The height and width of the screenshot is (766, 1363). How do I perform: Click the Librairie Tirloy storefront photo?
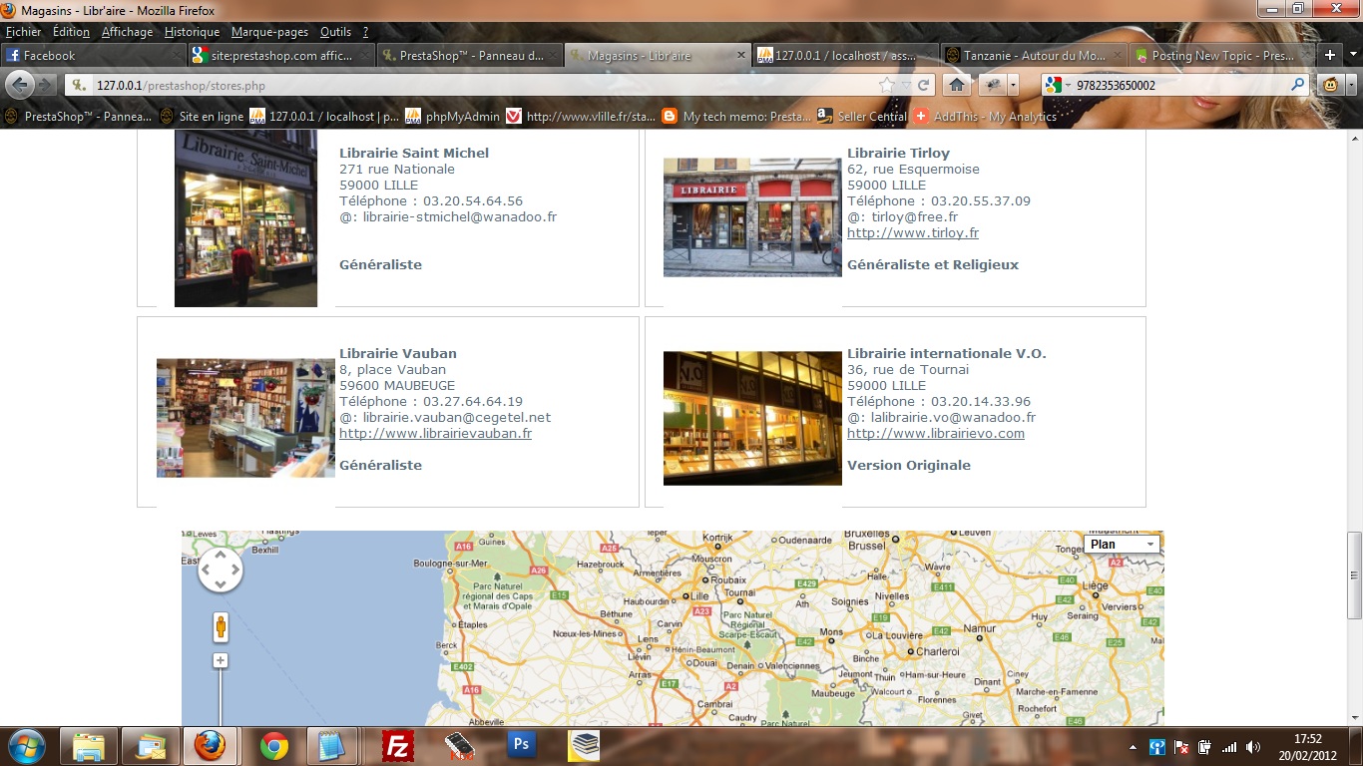752,217
